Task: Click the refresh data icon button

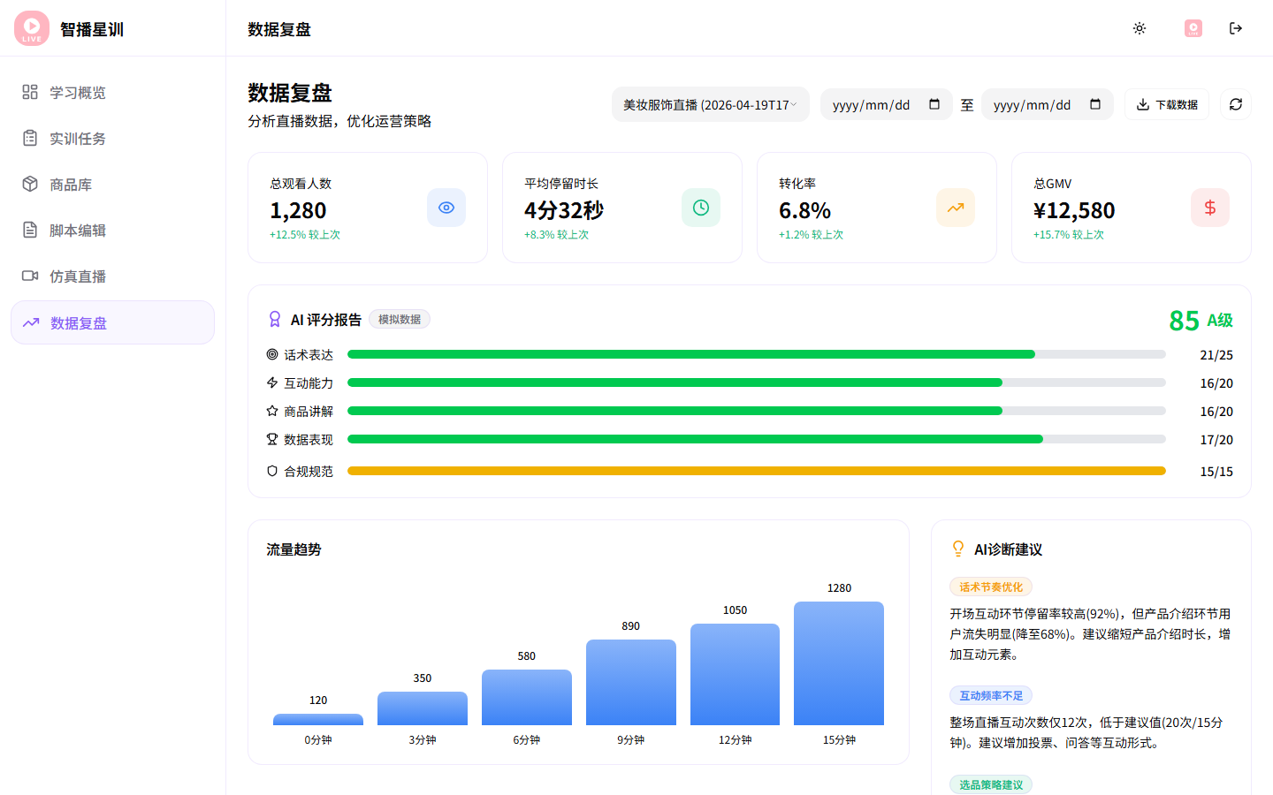Action: 1236,104
